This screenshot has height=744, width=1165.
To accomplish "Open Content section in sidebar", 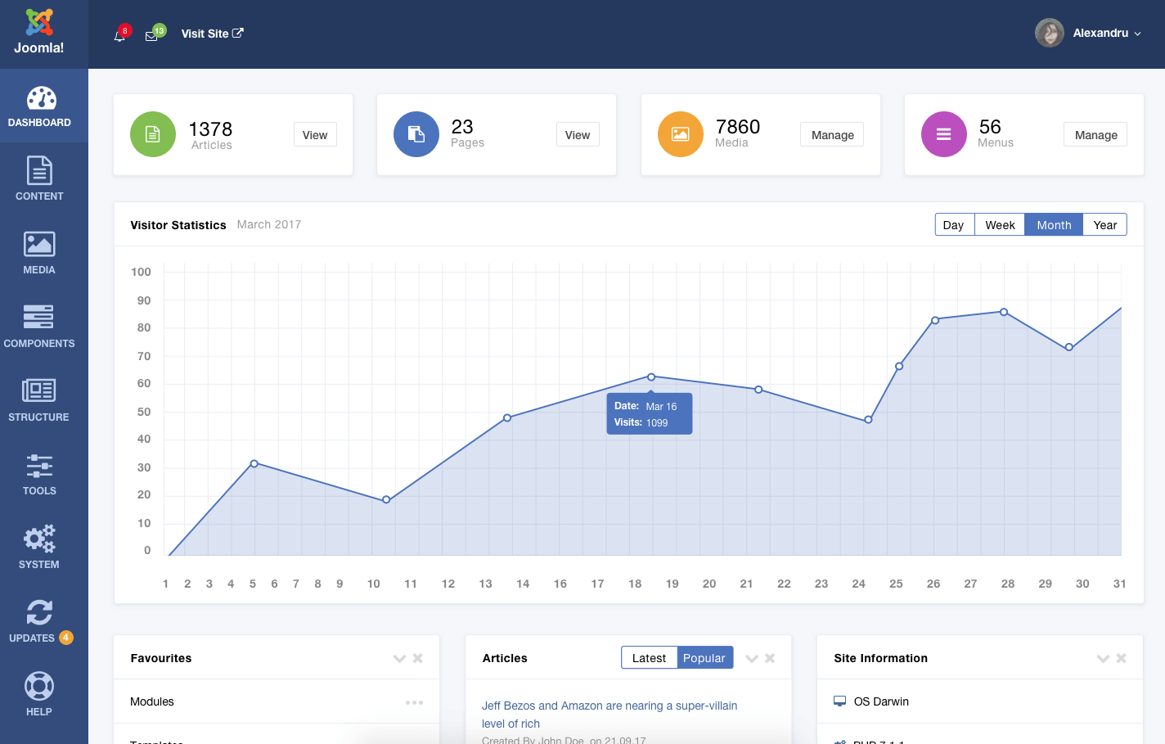I will click(39, 178).
